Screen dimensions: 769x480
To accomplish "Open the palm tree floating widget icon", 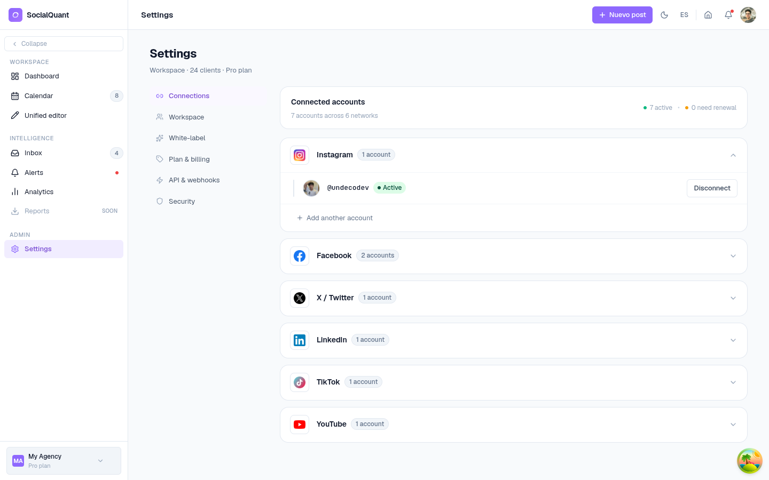I will click(x=750, y=461).
